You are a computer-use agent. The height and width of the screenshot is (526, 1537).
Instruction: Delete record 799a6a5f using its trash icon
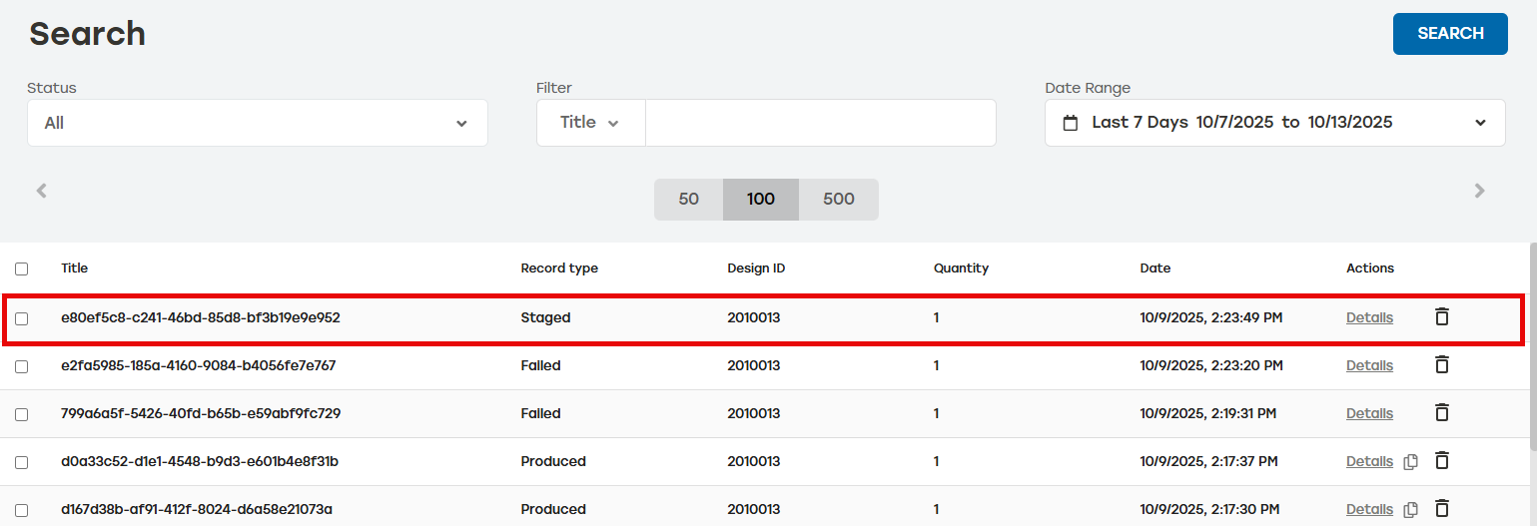[1441, 412]
